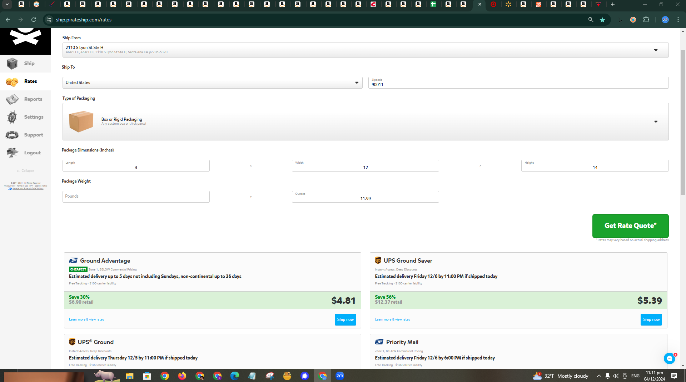Open Reports via its sidebar icon
The image size is (686, 382).
click(12, 99)
